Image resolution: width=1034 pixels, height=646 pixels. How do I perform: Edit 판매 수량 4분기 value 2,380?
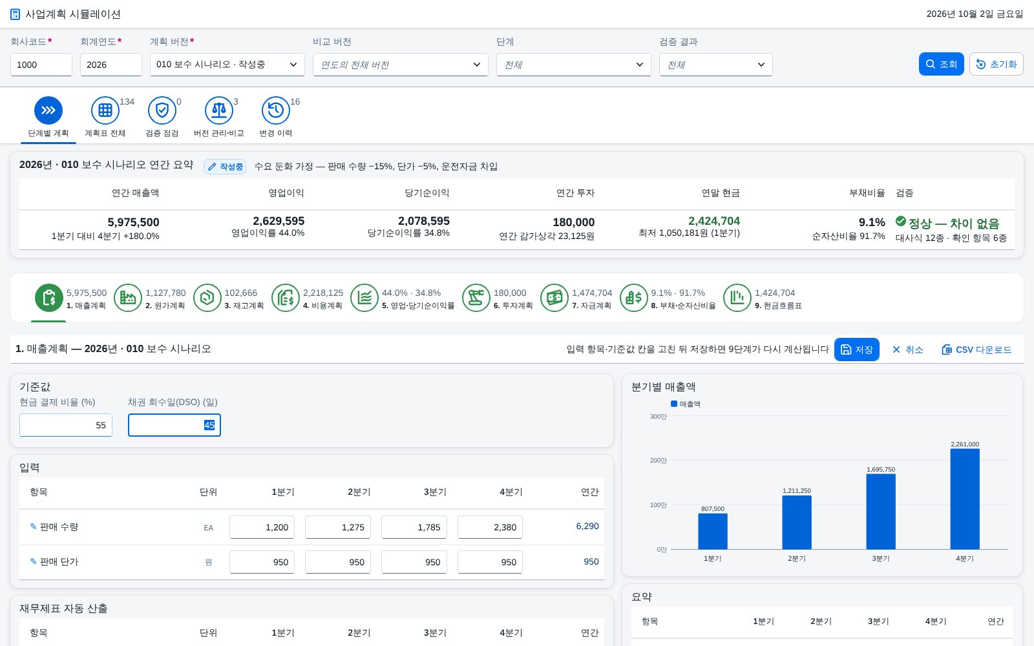click(x=491, y=527)
